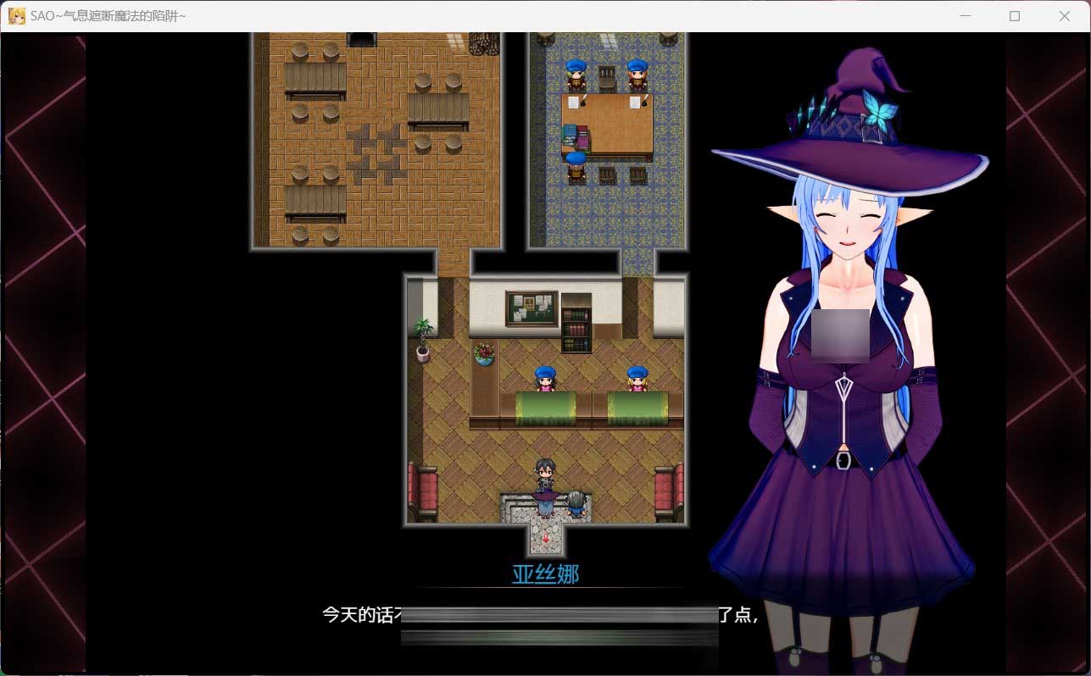Click the right blue-hat receptionist behind counter

(x=637, y=379)
